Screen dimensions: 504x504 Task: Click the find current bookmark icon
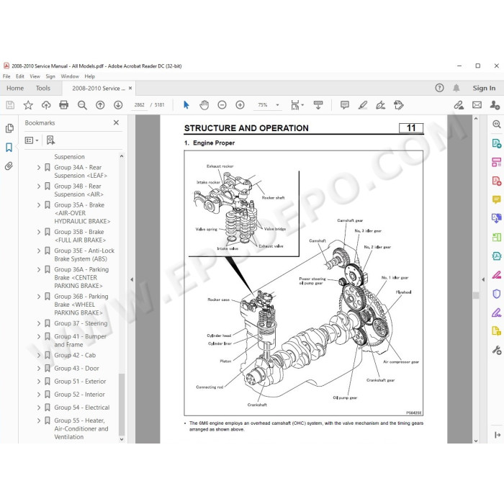coord(50,140)
